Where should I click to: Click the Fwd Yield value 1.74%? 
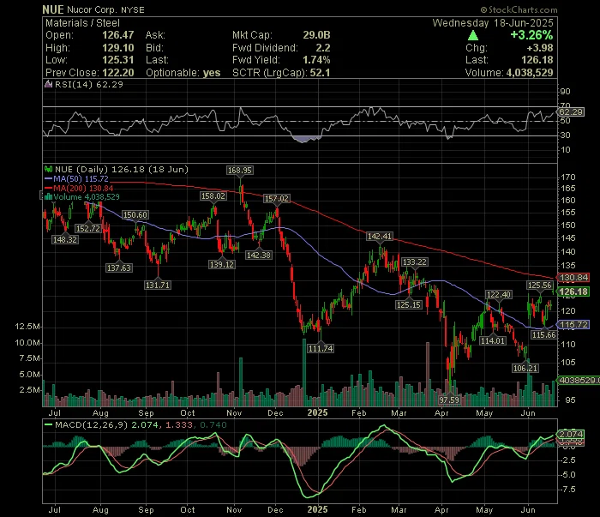click(x=316, y=60)
